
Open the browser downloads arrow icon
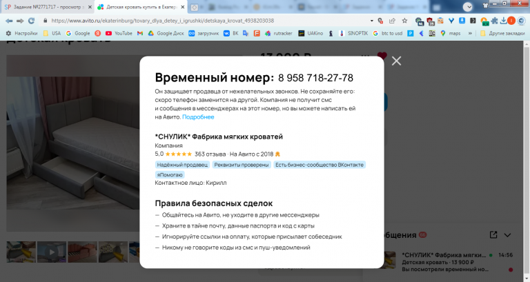pyautogui.click(x=503, y=21)
